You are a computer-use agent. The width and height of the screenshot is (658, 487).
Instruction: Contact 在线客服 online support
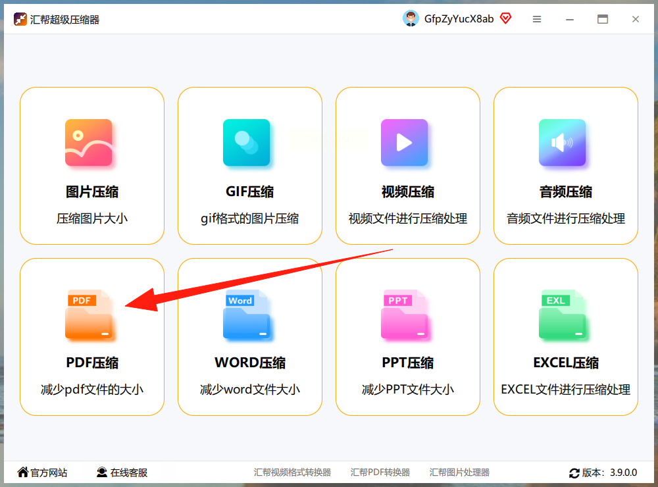[x=122, y=473]
